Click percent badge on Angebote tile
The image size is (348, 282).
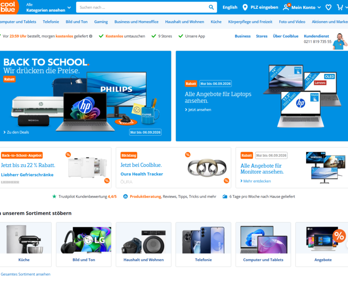tap(339, 235)
